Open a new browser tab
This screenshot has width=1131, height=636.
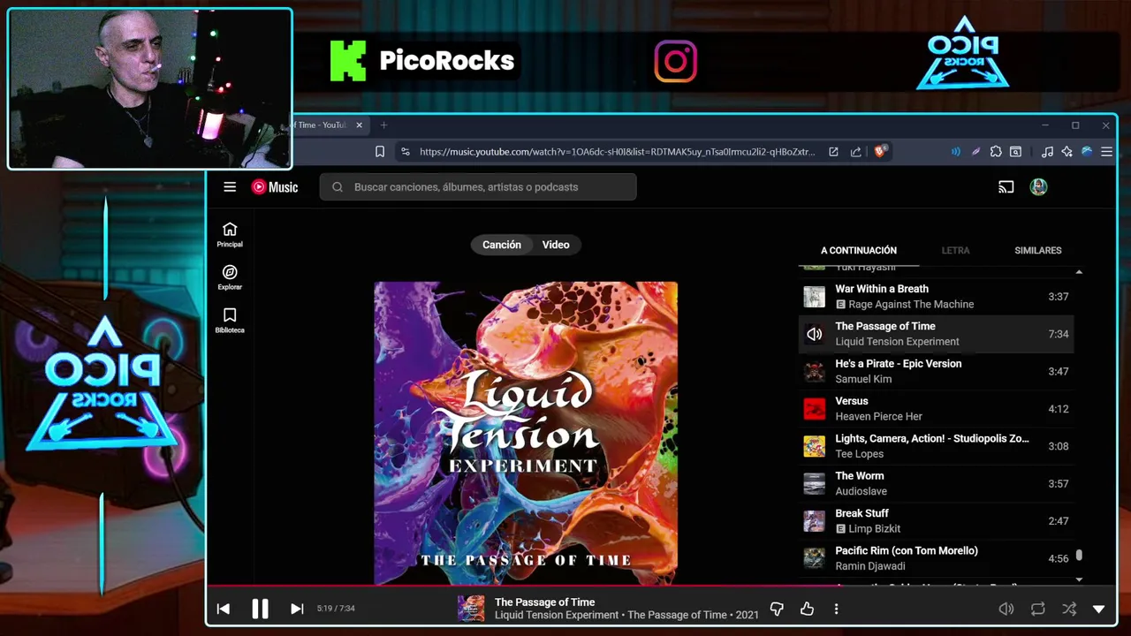click(x=383, y=125)
